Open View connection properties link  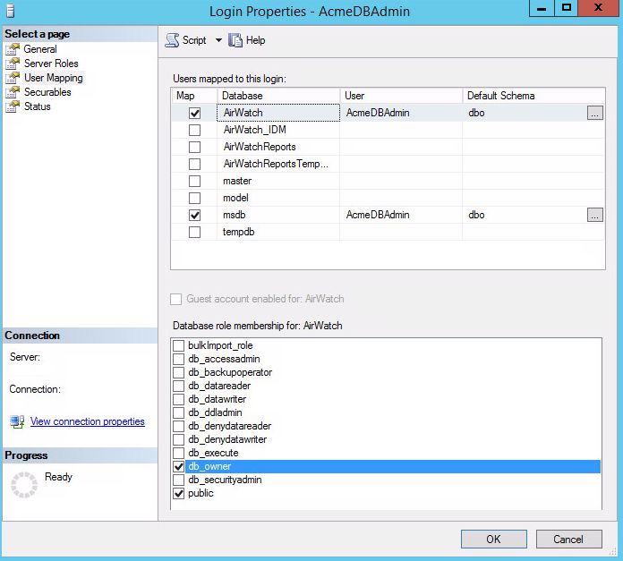[88, 421]
